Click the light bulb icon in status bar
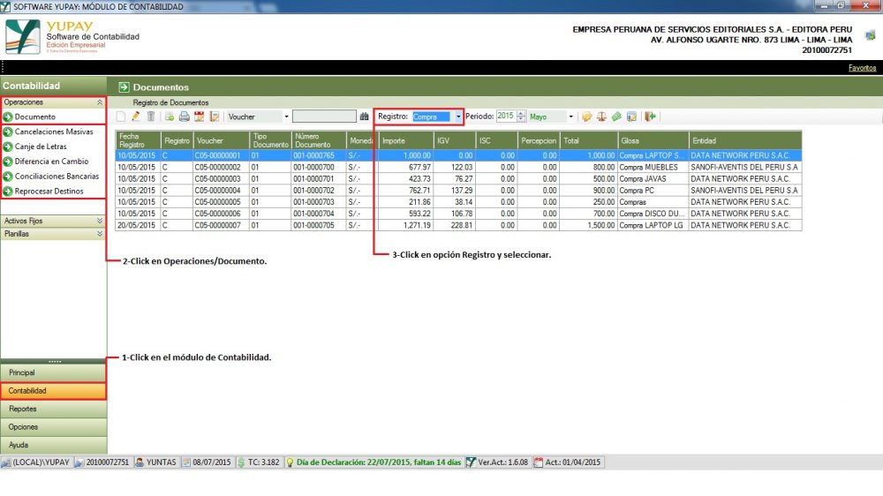The height and width of the screenshot is (496, 883). click(290, 462)
